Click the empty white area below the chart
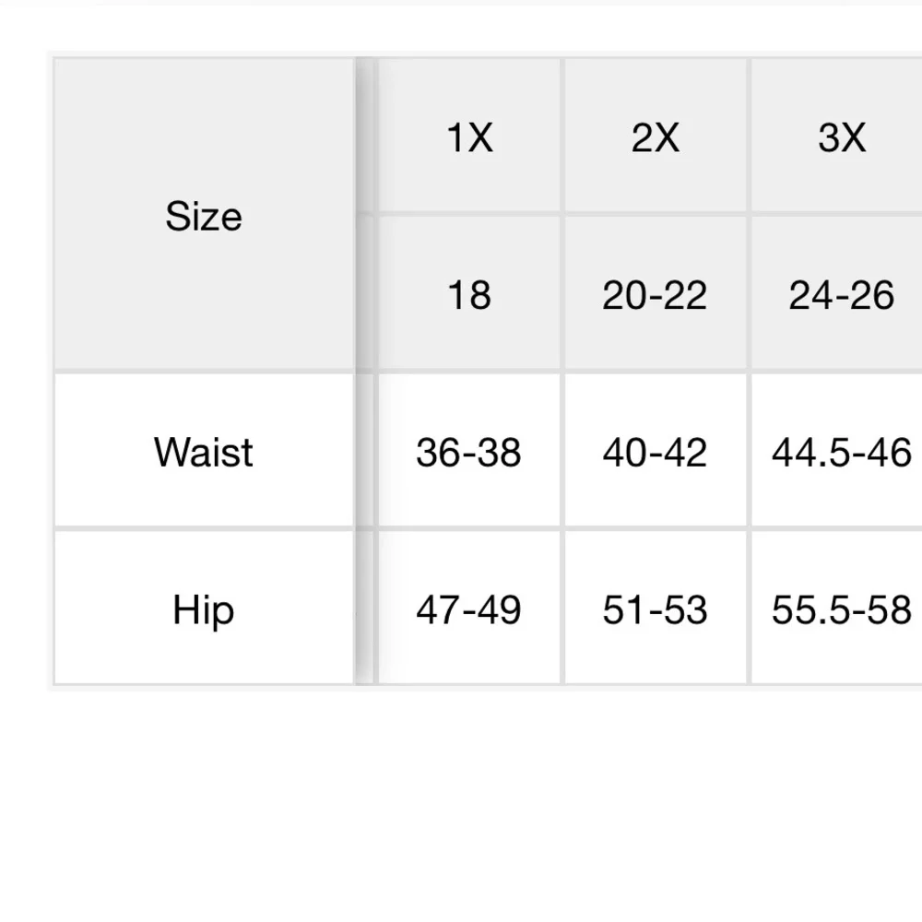 tap(461, 802)
